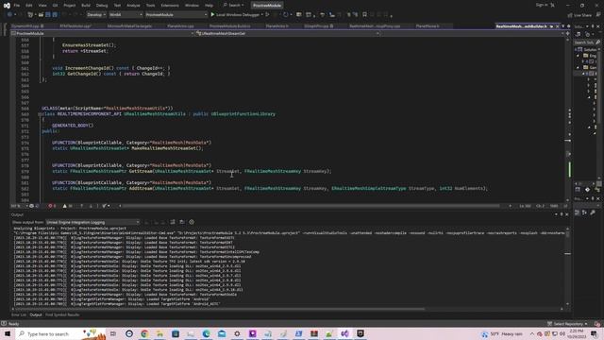The height and width of the screenshot is (340, 604).
Task: Click Search Solution Explorer field
Action: click(587, 42)
